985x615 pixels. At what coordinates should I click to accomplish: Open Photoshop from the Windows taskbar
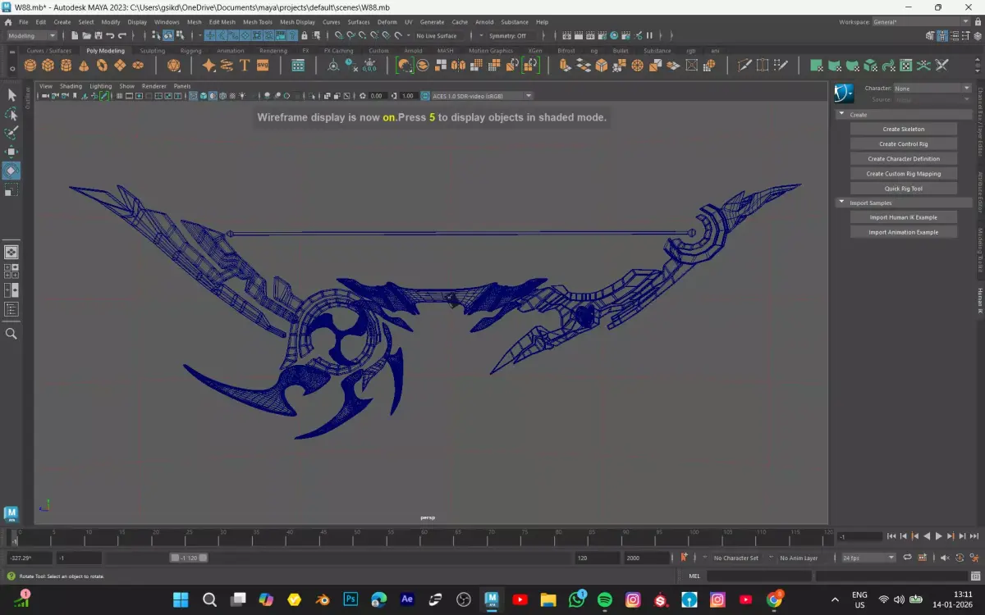350,599
